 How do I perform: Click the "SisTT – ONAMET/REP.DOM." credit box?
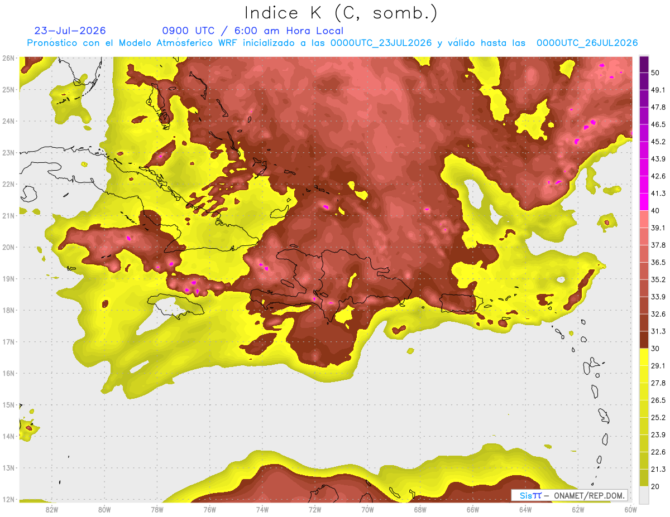(569, 495)
